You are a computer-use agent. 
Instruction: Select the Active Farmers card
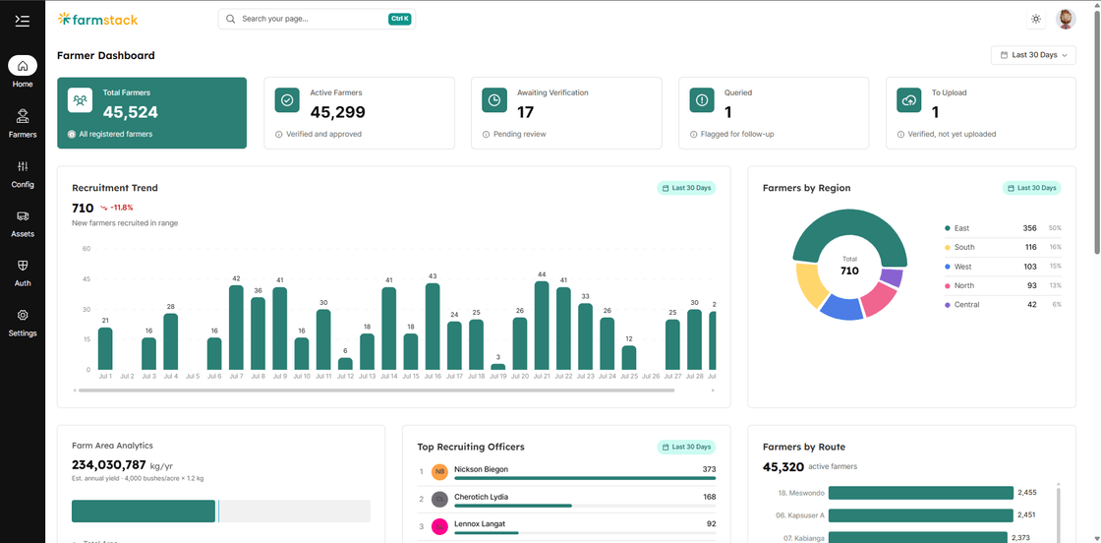pyautogui.click(x=359, y=113)
